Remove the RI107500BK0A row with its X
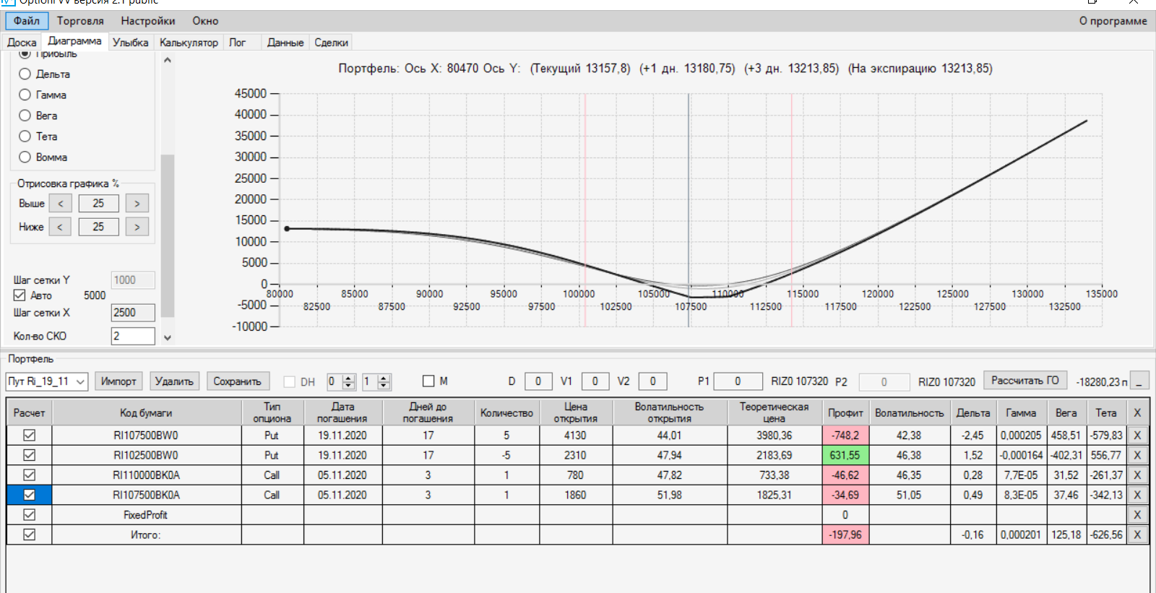Viewport: 1156px width, 593px height. [1137, 495]
